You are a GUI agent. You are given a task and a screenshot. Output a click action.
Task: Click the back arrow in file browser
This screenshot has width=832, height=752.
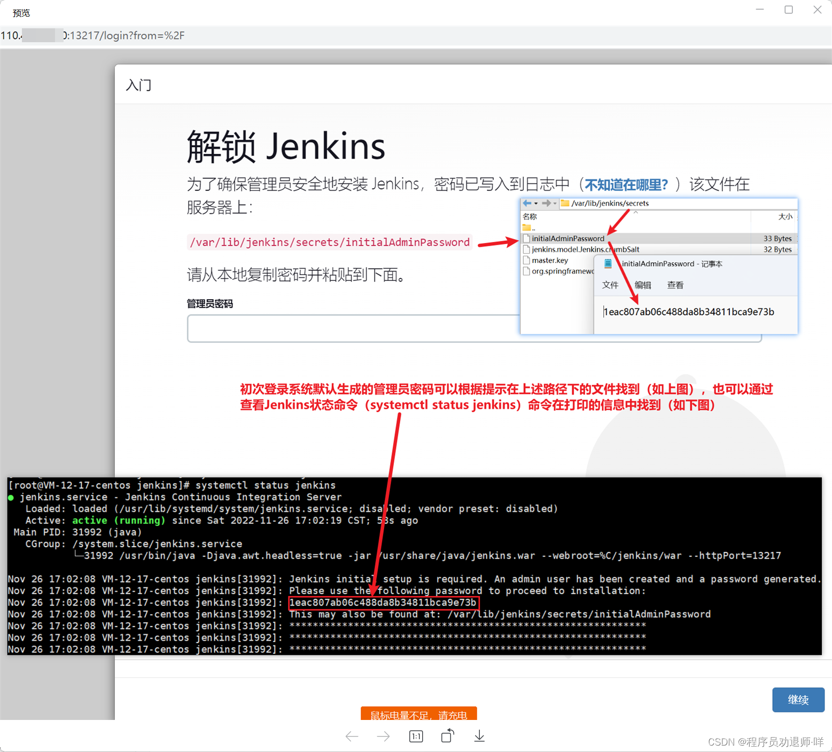point(527,203)
